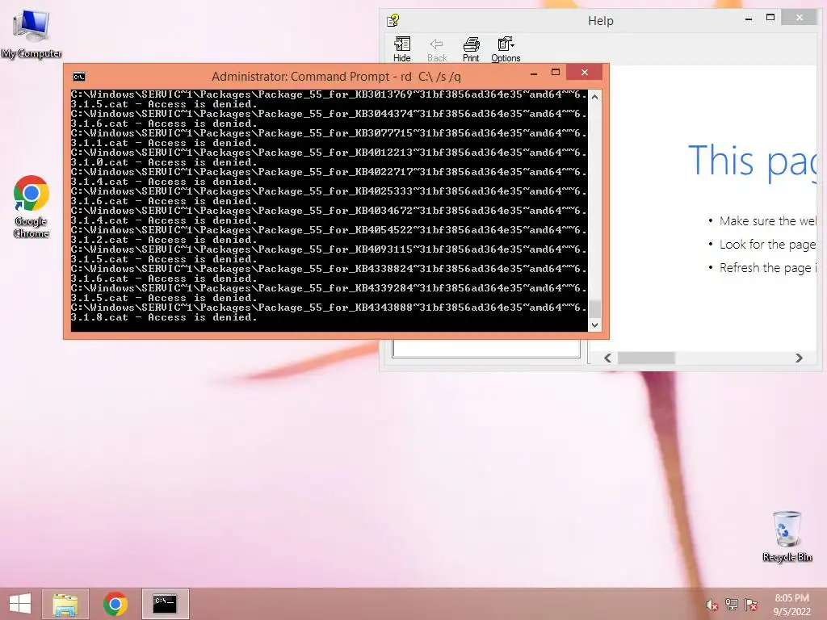Click the 'This pag' heading in Help
827x620 pixels.
tap(753, 161)
